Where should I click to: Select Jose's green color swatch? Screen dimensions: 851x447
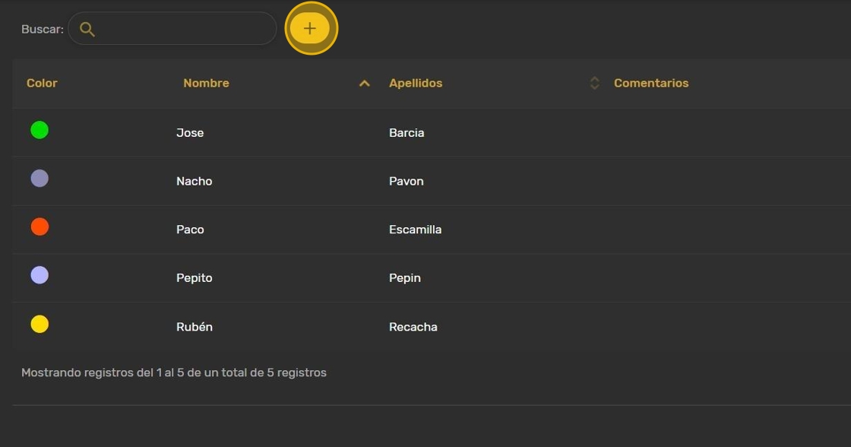pos(40,130)
